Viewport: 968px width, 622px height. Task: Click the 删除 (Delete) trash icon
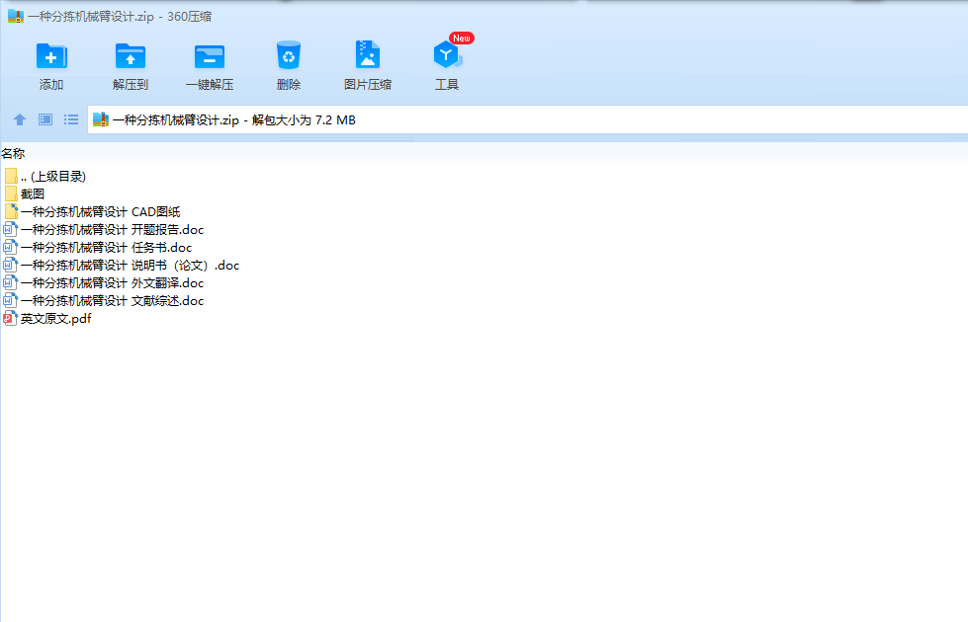[x=289, y=55]
